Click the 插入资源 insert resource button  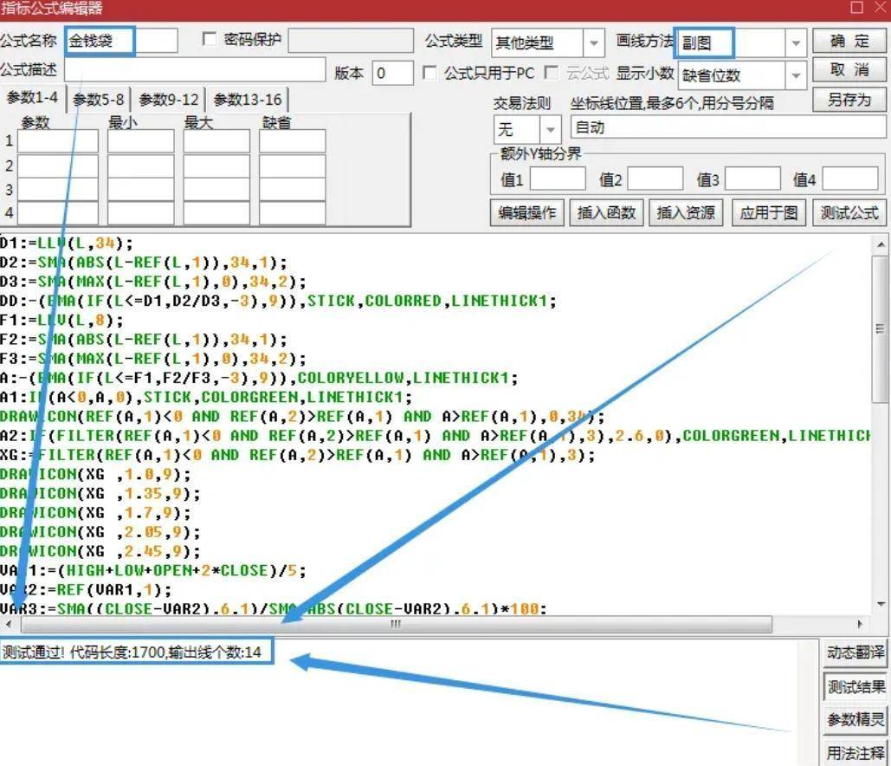coord(686,213)
